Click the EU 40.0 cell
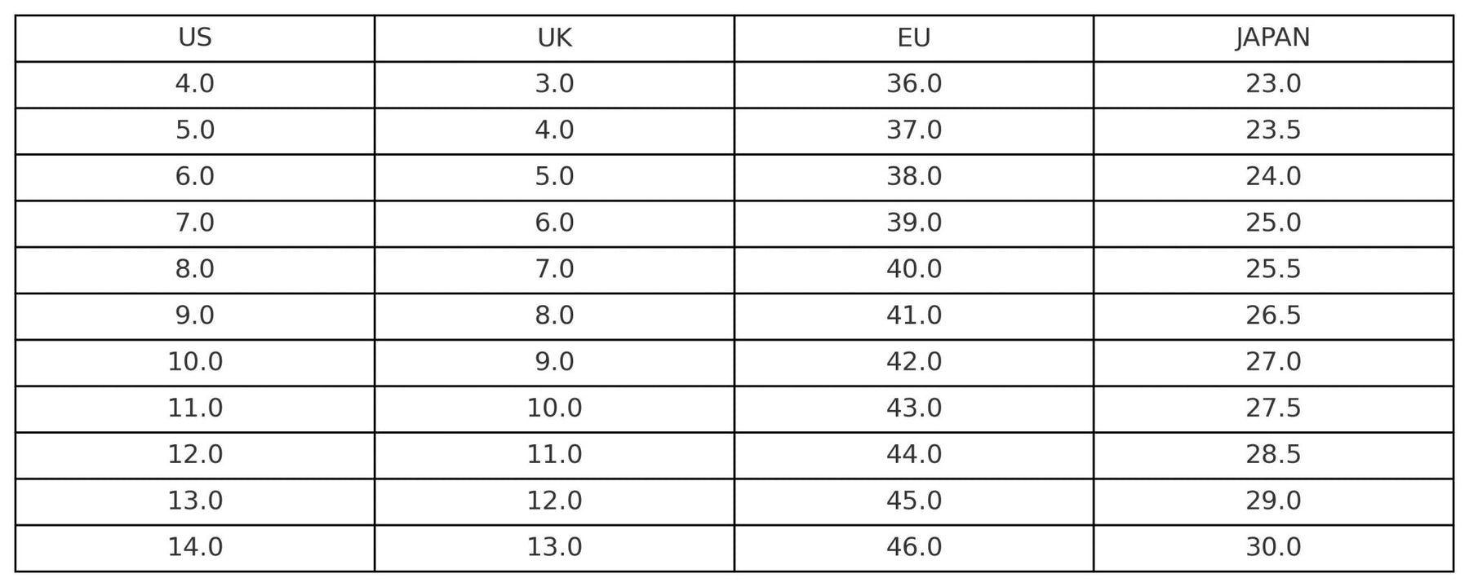The width and height of the screenshot is (1469, 587). (914, 270)
